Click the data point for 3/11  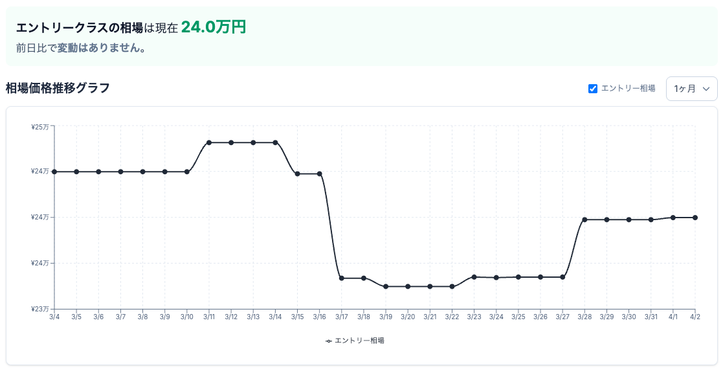coord(209,142)
